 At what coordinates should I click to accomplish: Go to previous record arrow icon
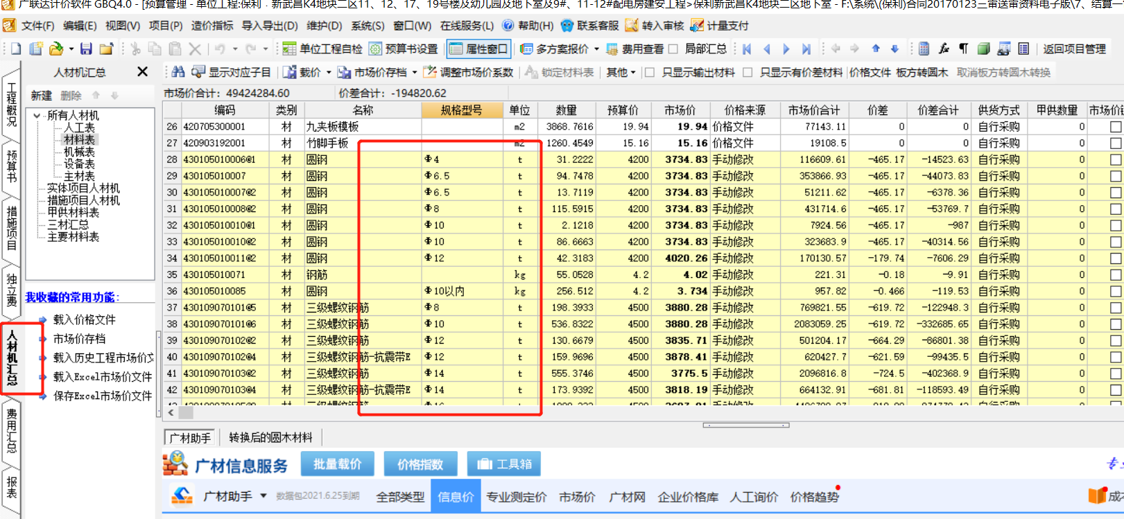tap(766, 49)
